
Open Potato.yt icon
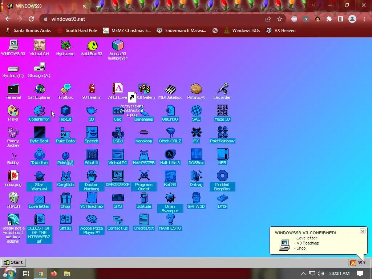pos(196,91)
